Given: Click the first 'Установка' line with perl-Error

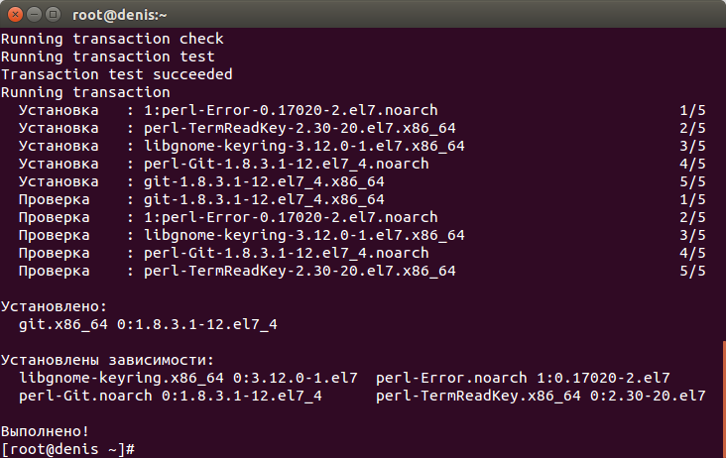Looking at the screenshot, I should pyautogui.click(x=362, y=110).
